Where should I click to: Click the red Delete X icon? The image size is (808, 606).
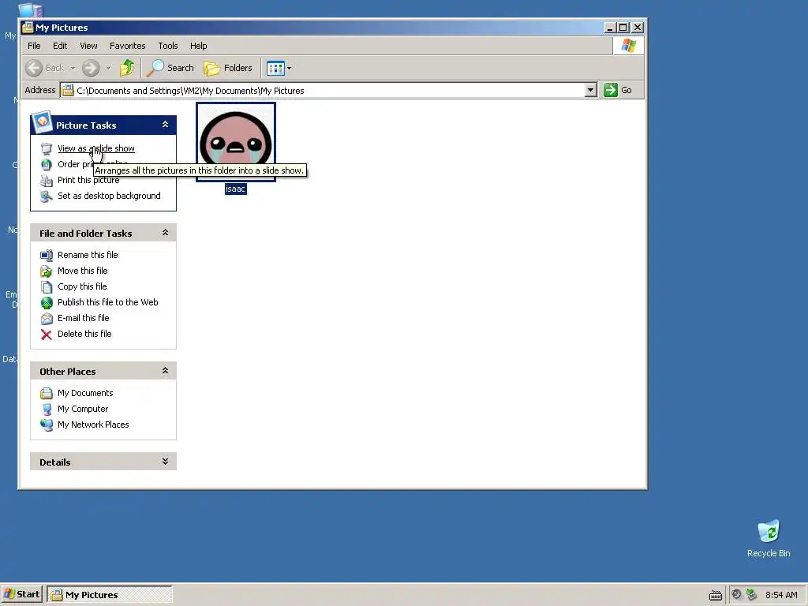coord(47,335)
